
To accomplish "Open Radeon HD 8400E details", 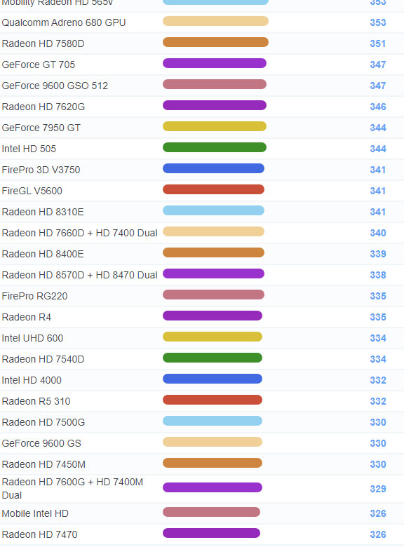I will (43, 254).
